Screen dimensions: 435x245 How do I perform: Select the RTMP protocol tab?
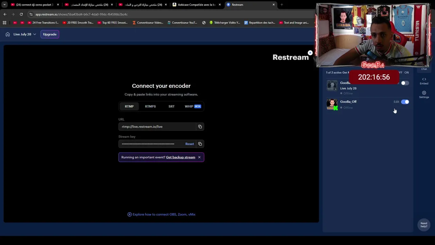[129, 107]
